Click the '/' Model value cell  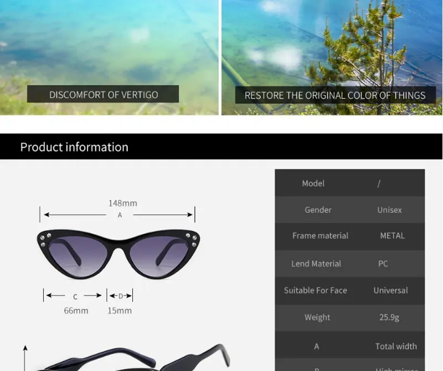click(379, 184)
